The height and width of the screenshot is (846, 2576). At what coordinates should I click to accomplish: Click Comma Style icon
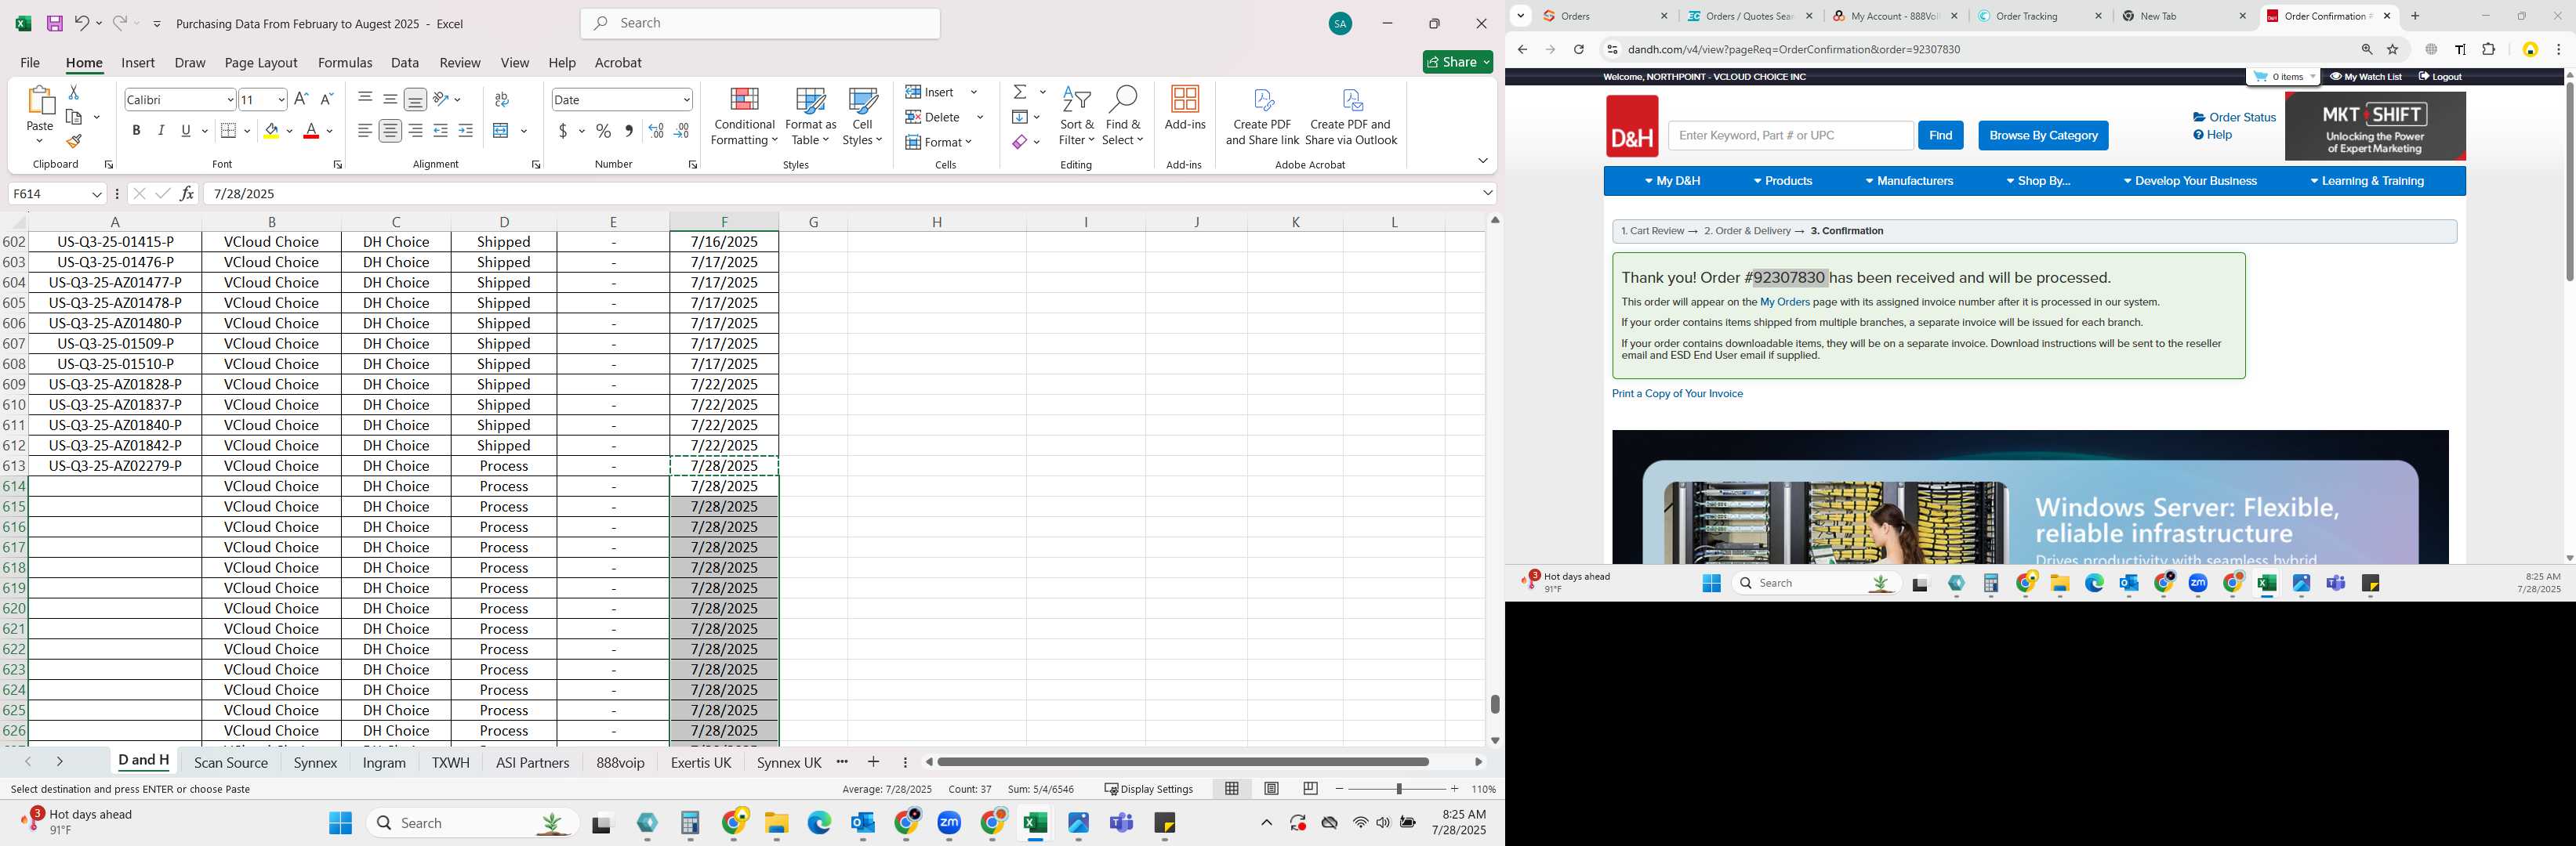[x=628, y=131]
